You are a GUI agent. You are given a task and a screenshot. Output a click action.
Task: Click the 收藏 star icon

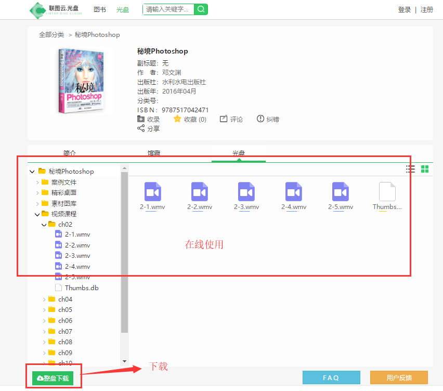177,119
